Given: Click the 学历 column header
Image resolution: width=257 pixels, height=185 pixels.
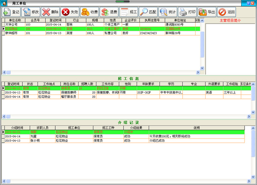Looking at the screenshot, I should pos(171,84).
